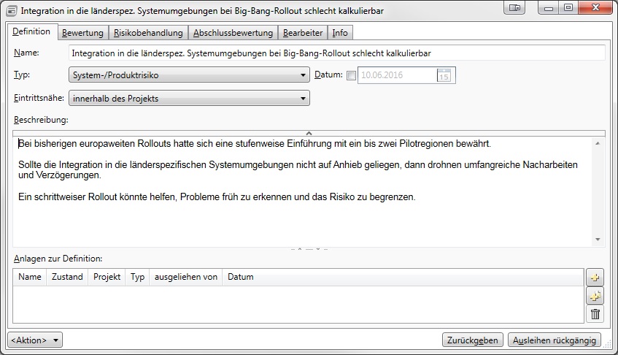
Task: Delete attachment with the trash icon
Action: (595, 314)
